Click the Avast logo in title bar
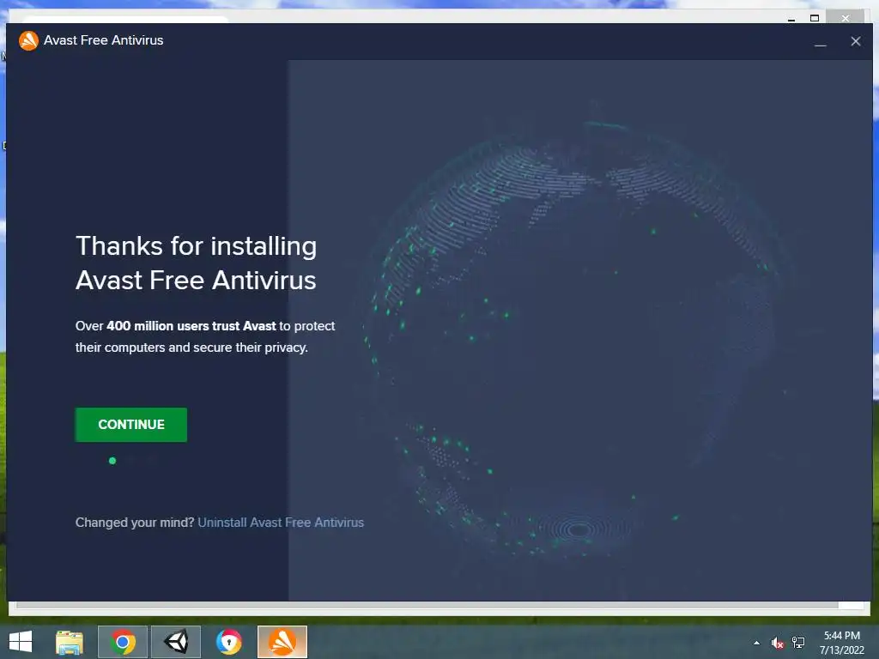879x659 pixels. coord(28,40)
